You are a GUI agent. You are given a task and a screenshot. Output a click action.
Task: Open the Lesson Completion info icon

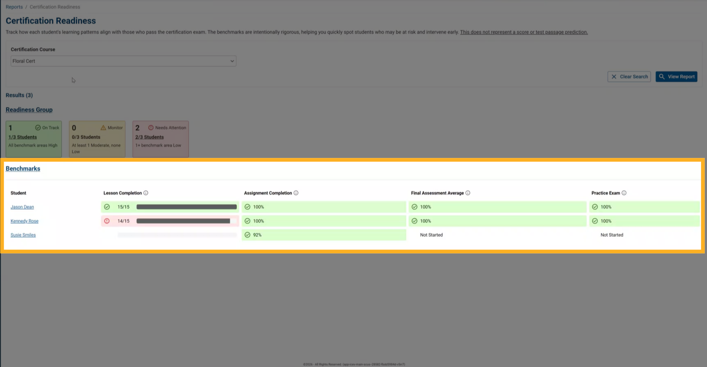pyautogui.click(x=146, y=193)
